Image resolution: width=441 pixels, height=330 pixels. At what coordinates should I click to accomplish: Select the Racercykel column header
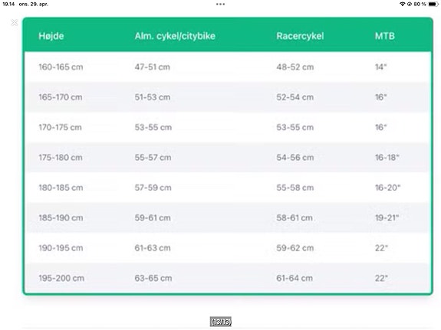[300, 36]
